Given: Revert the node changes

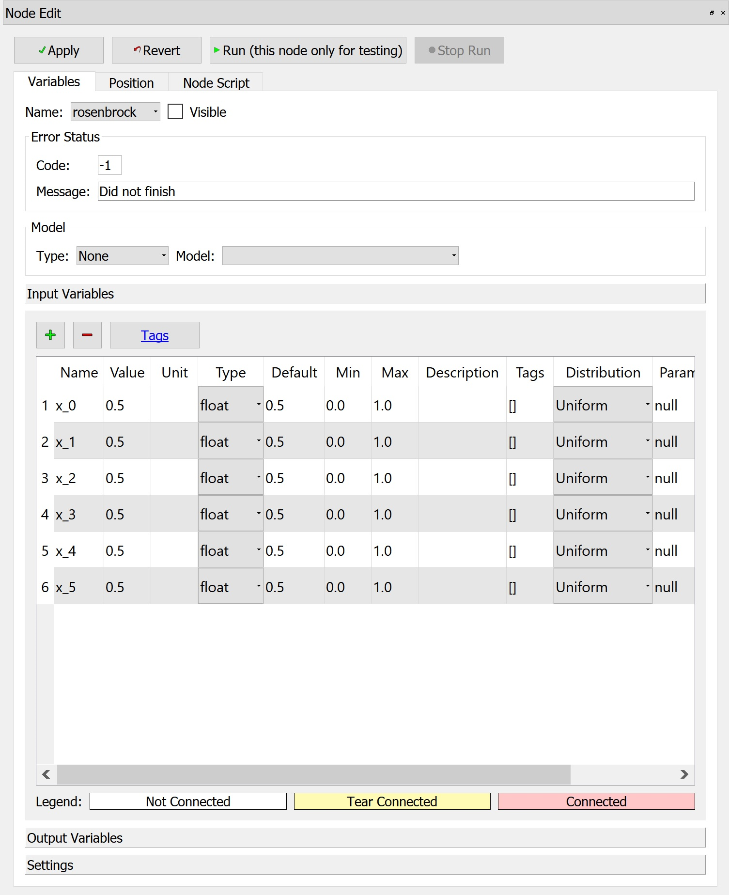Looking at the screenshot, I should click(156, 50).
